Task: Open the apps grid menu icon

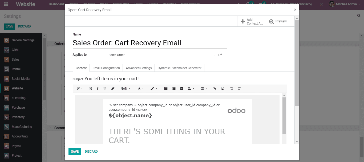Action: [6, 4]
